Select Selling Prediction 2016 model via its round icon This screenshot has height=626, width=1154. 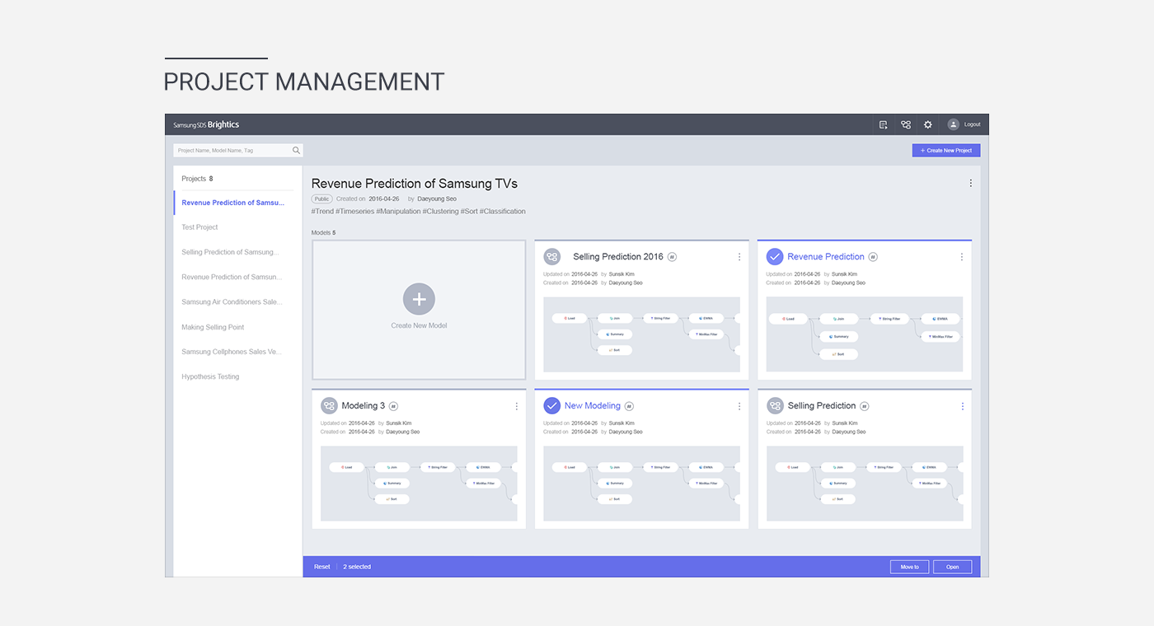[x=552, y=257]
